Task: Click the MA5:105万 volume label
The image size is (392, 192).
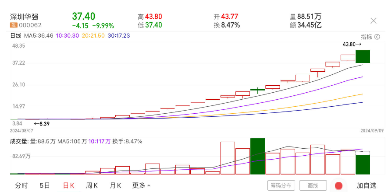Action: 72,142
